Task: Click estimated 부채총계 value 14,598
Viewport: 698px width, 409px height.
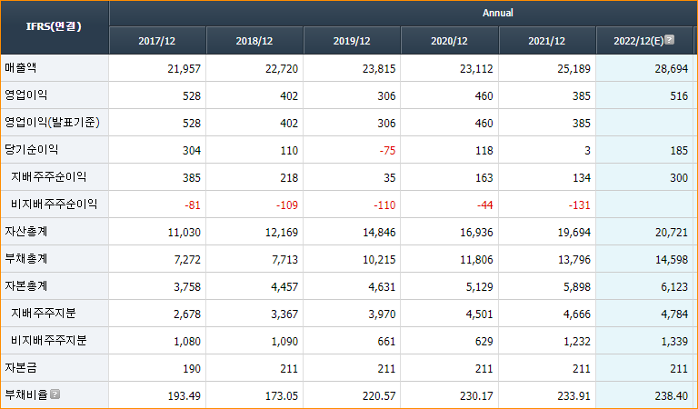Action: tap(672, 260)
